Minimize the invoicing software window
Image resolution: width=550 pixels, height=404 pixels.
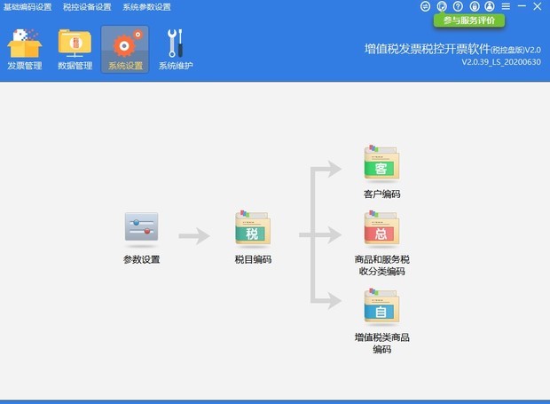tap(522, 6)
